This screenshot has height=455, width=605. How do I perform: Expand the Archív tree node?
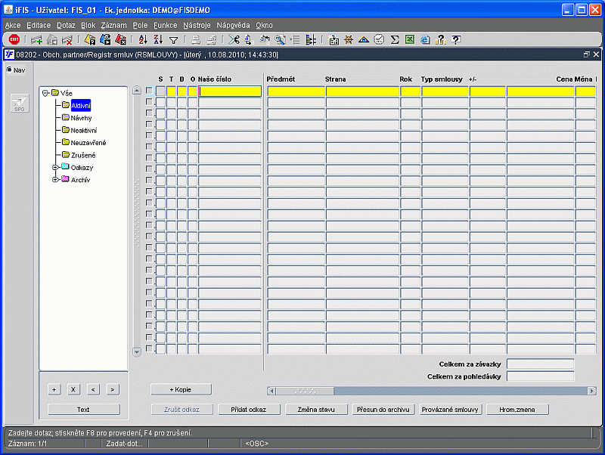point(55,180)
